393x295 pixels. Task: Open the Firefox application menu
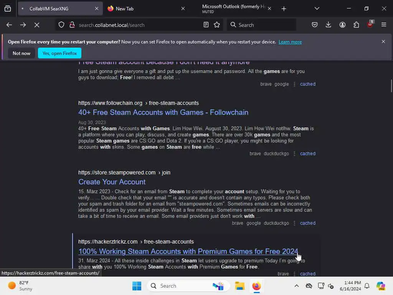(383, 25)
